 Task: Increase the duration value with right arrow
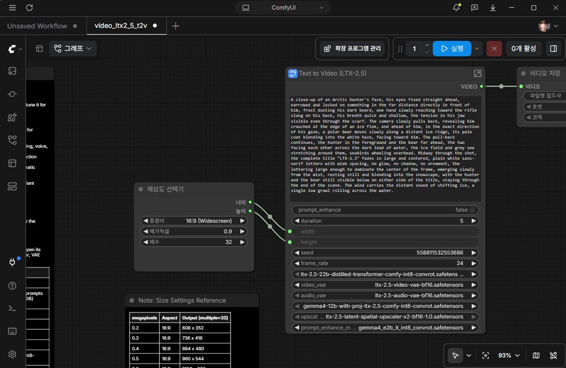click(x=473, y=221)
